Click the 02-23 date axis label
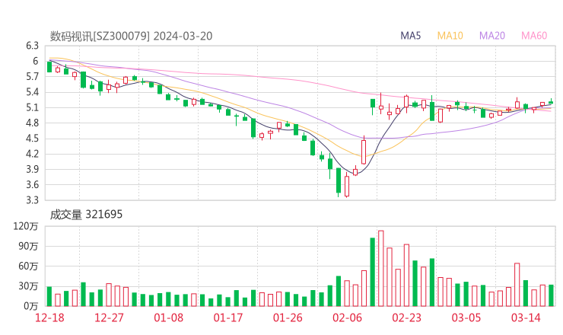The height and width of the screenshot is (335, 563). point(407,317)
